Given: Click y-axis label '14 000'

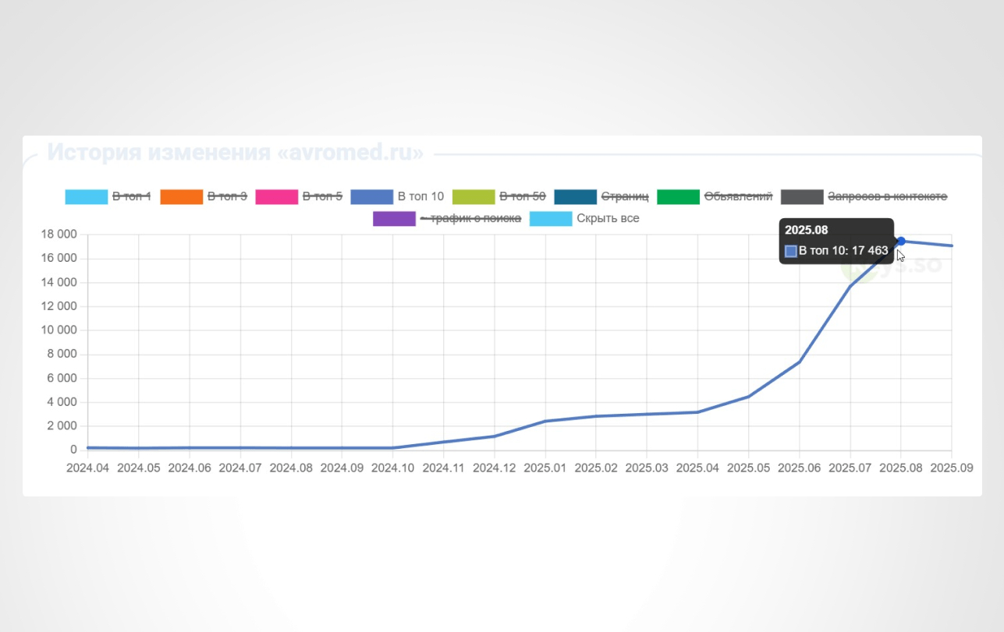Looking at the screenshot, I should tap(59, 283).
